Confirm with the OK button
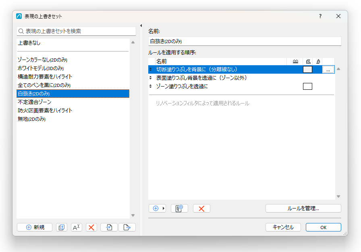 coord(323,227)
